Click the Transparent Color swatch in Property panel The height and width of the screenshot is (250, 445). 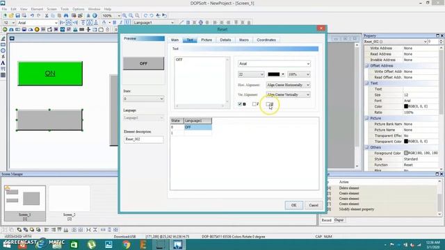(406, 142)
